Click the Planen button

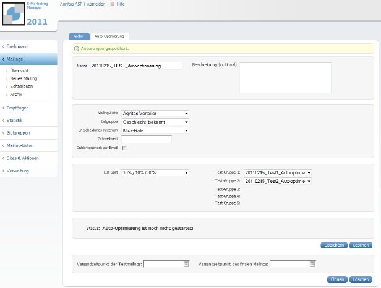tap(337, 279)
